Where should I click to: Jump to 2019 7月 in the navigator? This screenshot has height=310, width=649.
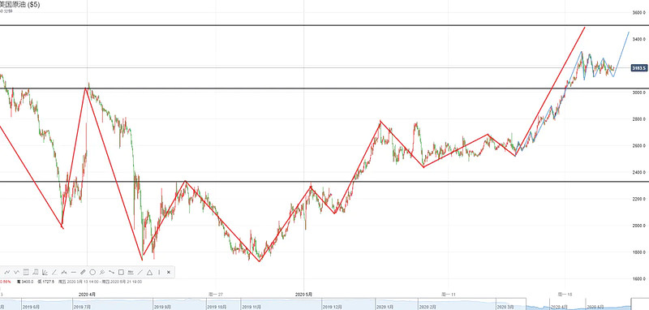tap(82, 307)
